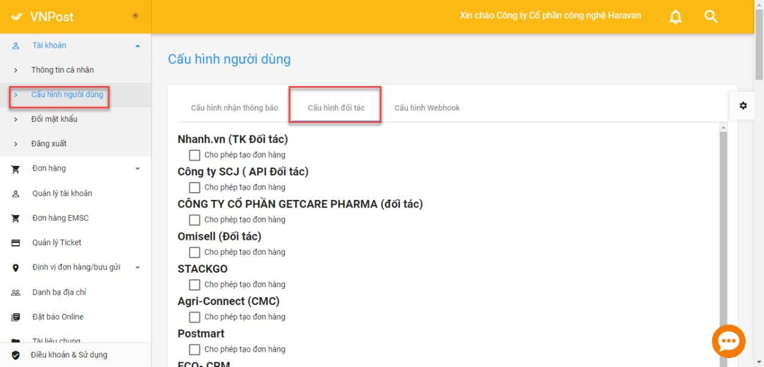Select Cấu hình người dùng menu item
This screenshot has width=764, height=367.
click(67, 94)
